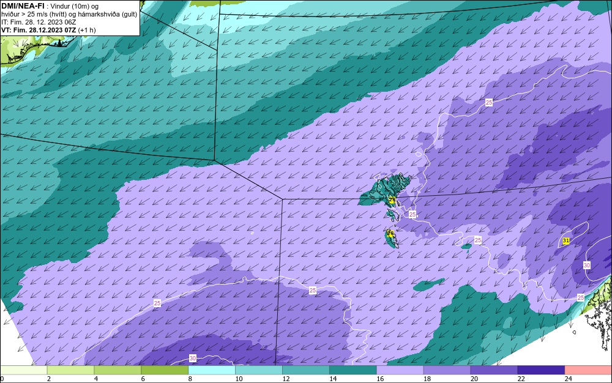
Task: Click the legend scale value '22'
Action: pos(521,379)
